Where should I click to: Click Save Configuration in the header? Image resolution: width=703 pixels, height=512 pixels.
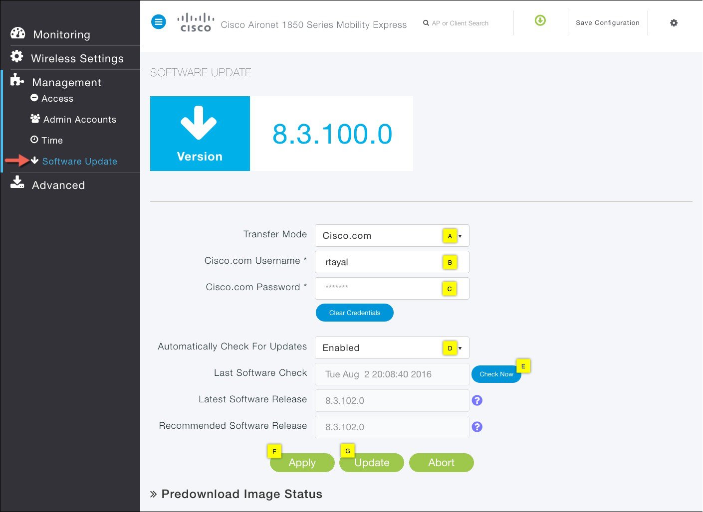[x=608, y=23]
